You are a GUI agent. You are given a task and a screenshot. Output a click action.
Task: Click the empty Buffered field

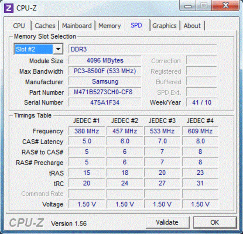(x=202, y=82)
